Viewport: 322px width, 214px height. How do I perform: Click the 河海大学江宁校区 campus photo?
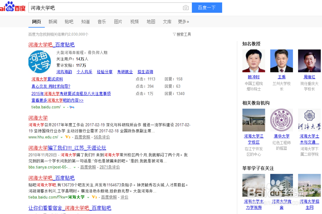[254, 120]
